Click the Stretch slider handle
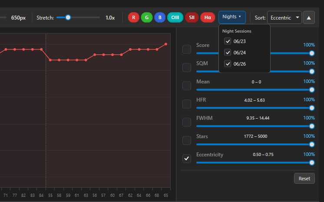 click(x=68, y=17)
